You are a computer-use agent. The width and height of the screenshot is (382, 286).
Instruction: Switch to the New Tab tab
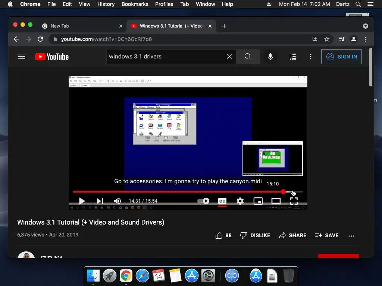coord(82,26)
